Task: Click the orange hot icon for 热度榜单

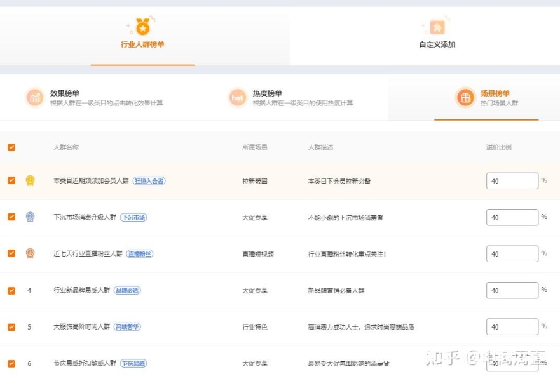Action: [x=237, y=98]
